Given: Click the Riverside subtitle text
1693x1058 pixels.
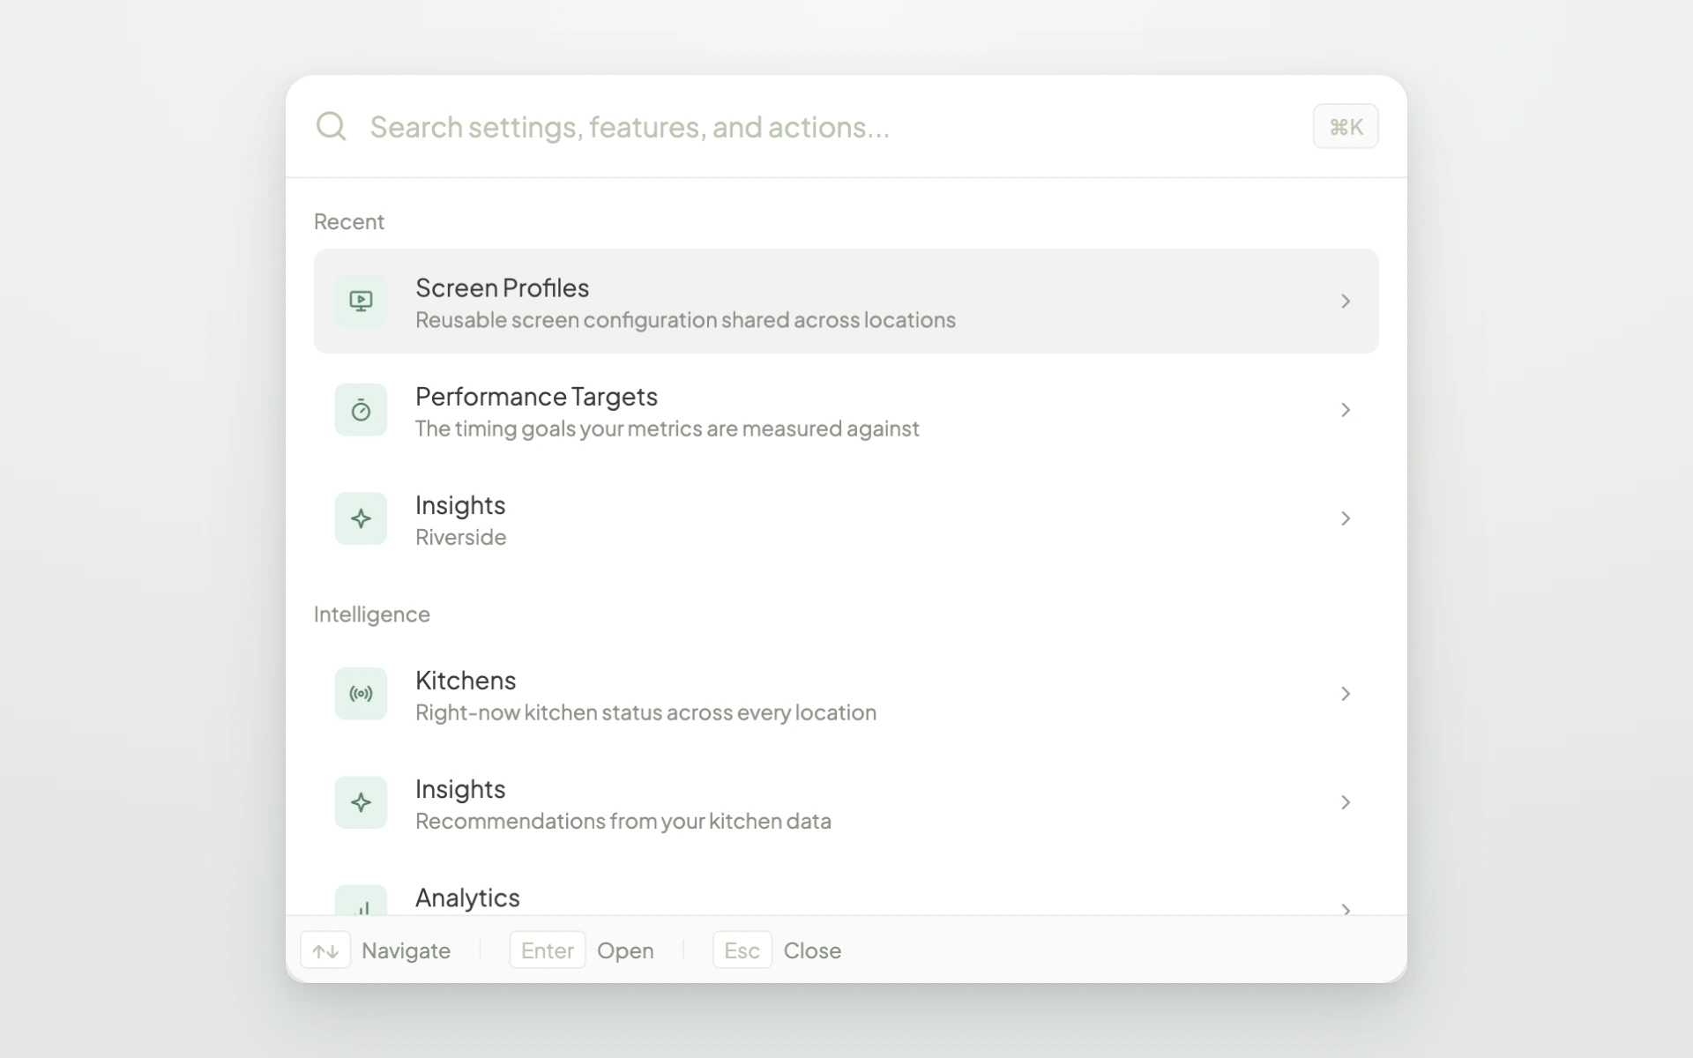Looking at the screenshot, I should [460, 537].
